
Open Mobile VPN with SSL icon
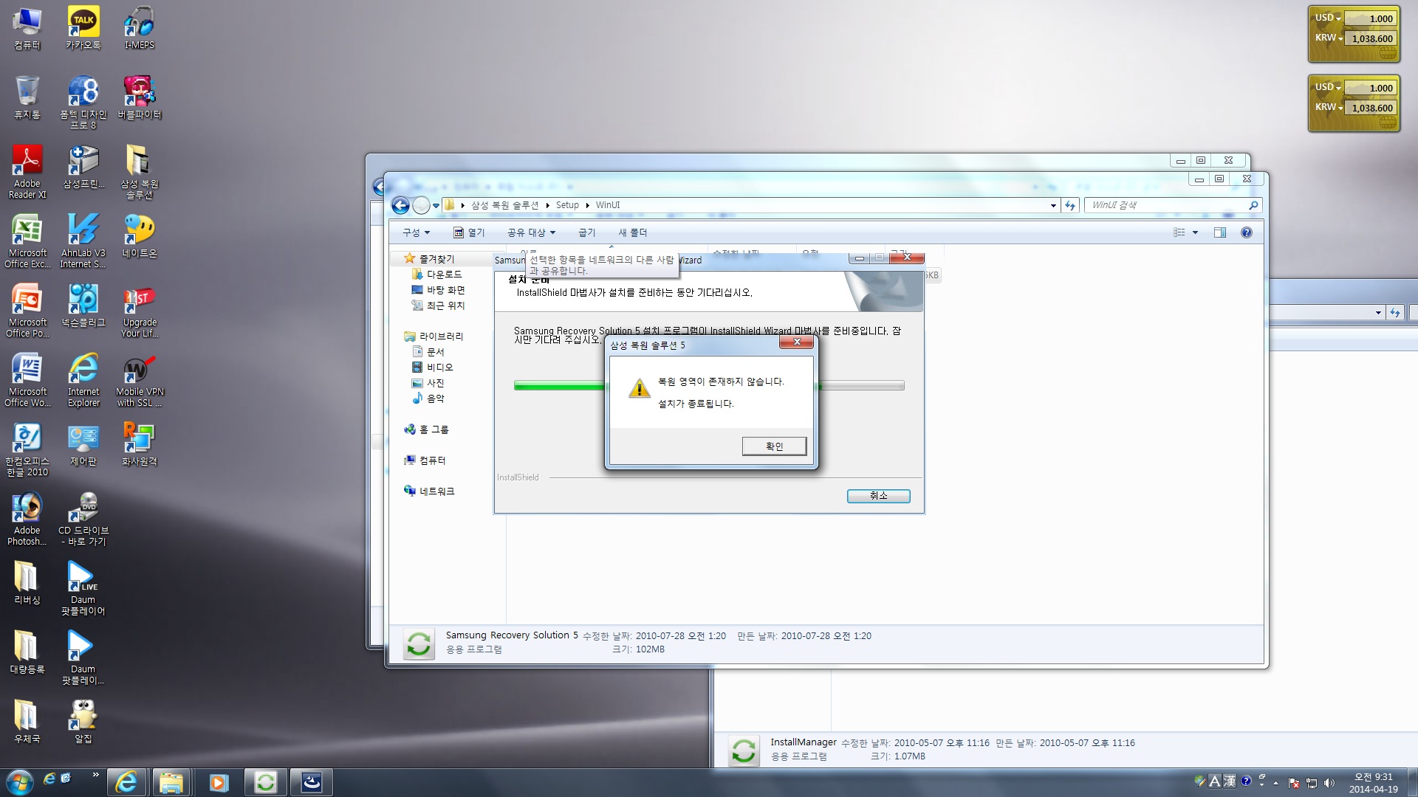(139, 380)
